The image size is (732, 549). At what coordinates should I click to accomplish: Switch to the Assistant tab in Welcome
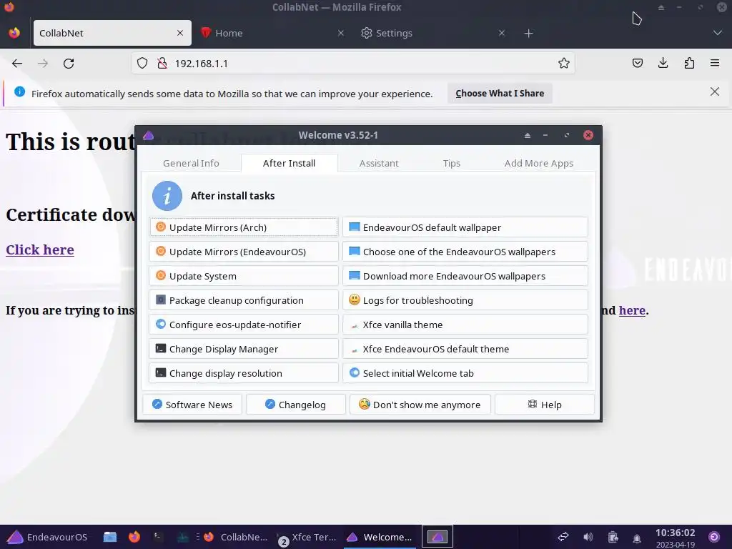379,164
